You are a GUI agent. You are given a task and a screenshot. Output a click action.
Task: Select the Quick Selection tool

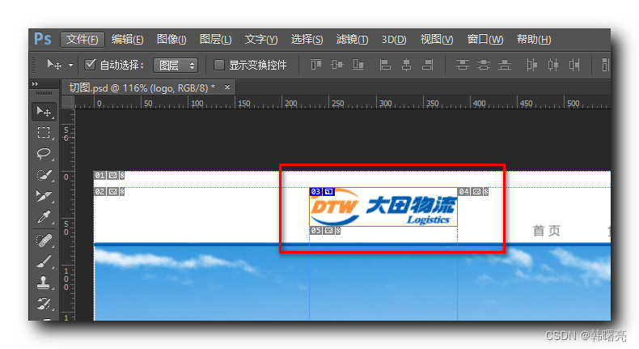[44, 175]
